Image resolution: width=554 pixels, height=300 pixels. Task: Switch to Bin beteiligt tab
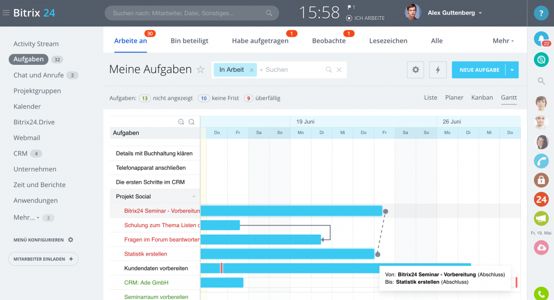189,41
